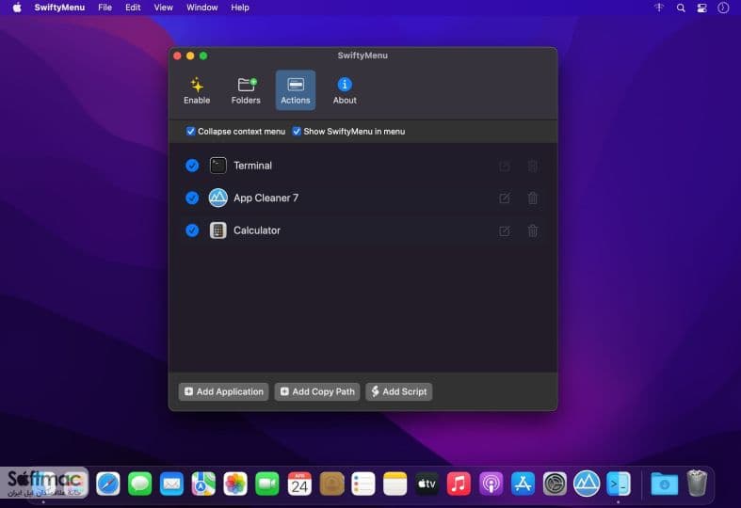Minimize the SwiftyMenu window

point(190,56)
